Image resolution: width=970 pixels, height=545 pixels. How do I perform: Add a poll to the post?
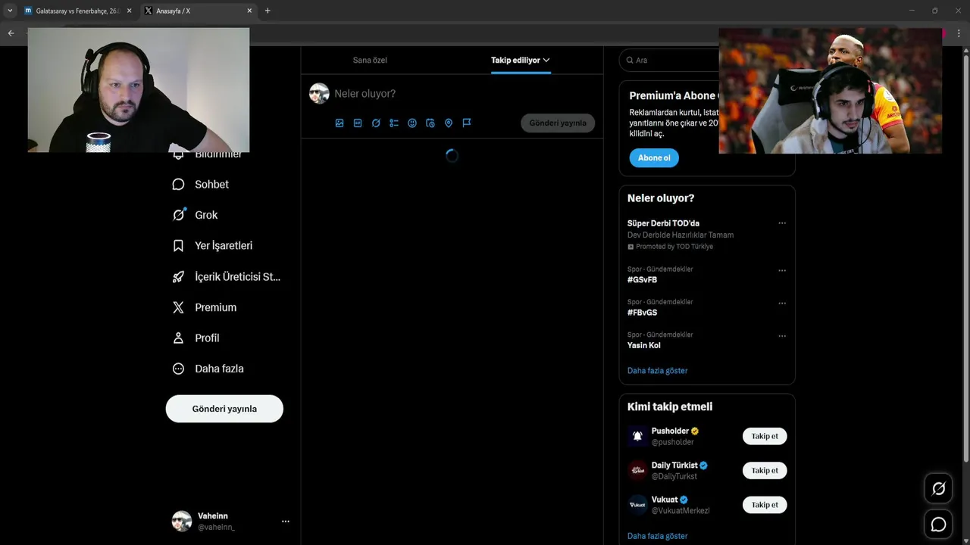coord(394,123)
